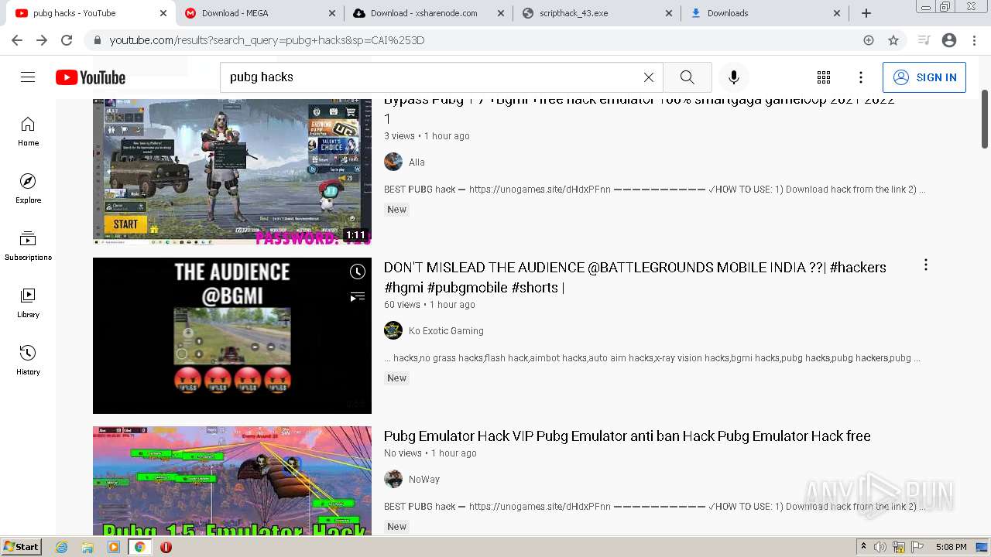
Task: Open Subscriptions in the sidebar
Action: pyautogui.click(x=28, y=246)
